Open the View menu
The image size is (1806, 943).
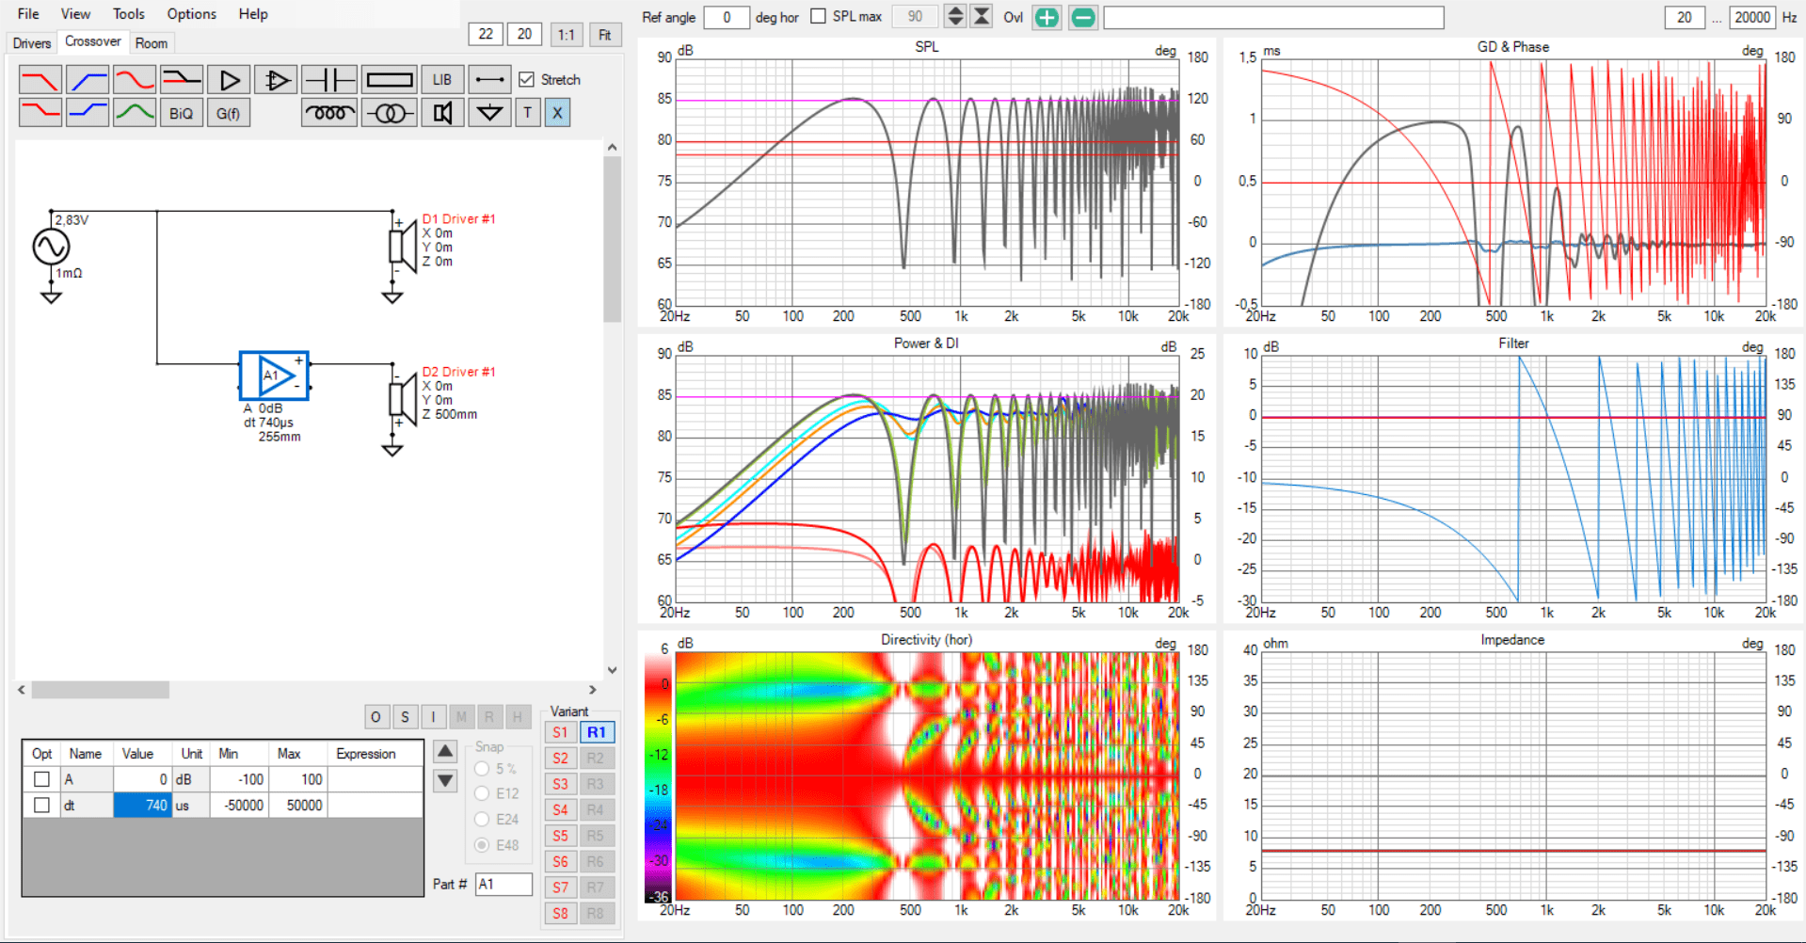(x=75, y=14)
